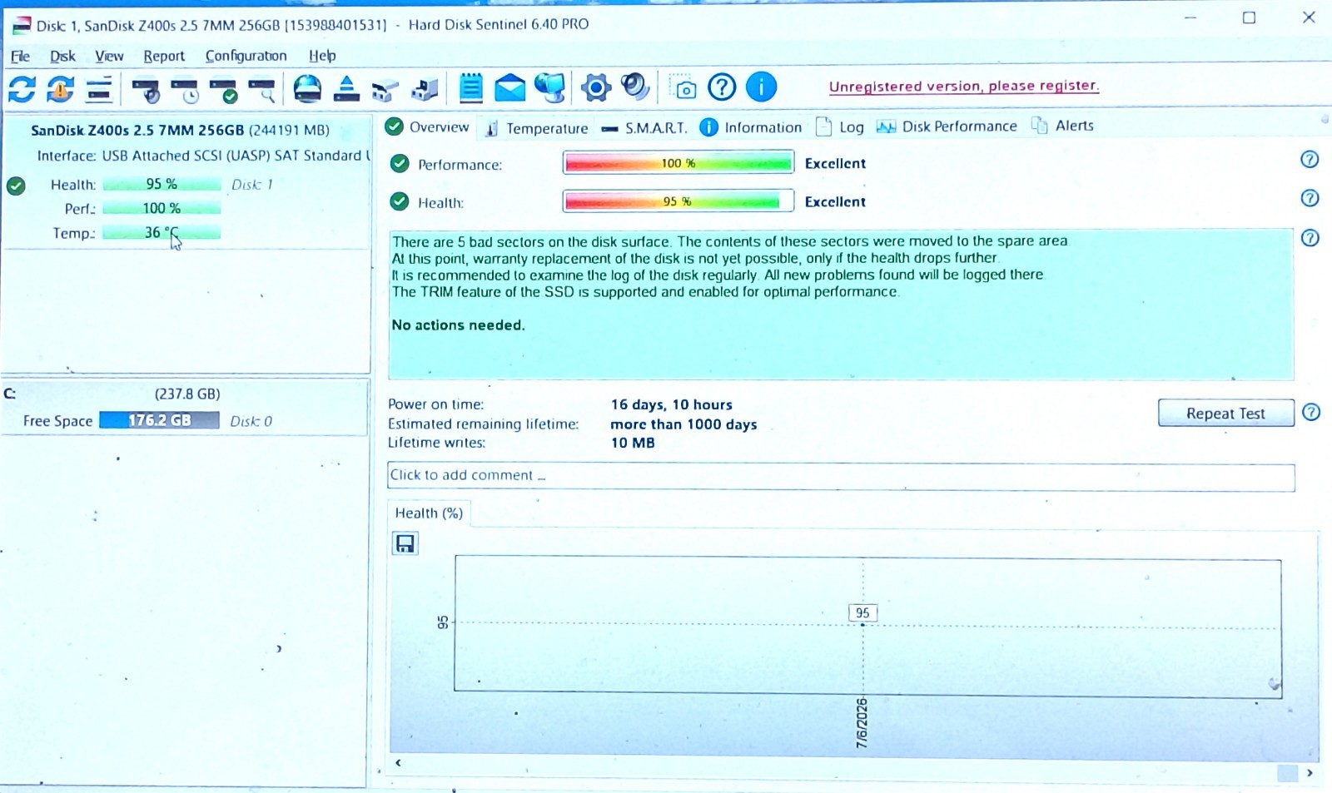Click the "No actions needed." text

click(458, 325)
